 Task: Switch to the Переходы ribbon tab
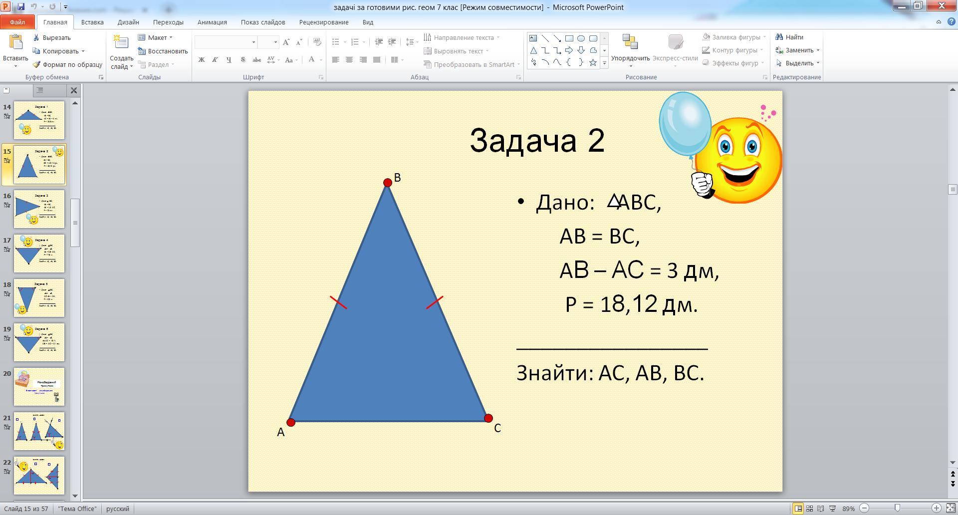tap(168, 22)
